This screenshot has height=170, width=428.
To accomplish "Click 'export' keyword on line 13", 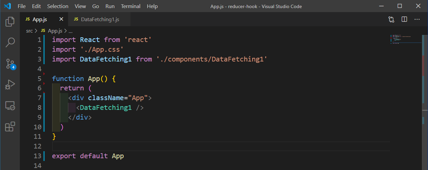I will pos(64,156).
